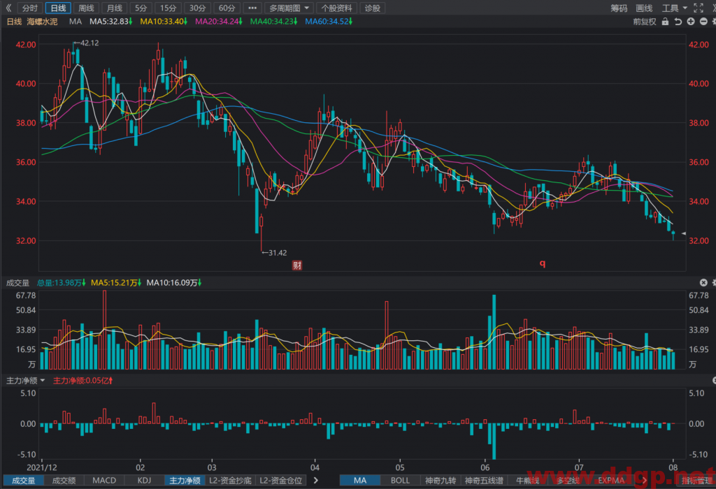Image resolution: width=716 pixels, height=489 pixels.
Task: Select the MACD indicator tab
Action: point(104,481)
